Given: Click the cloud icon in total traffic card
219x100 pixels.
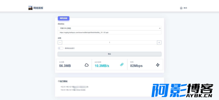Looking at the screenshot, I should (x=86, y=65).
